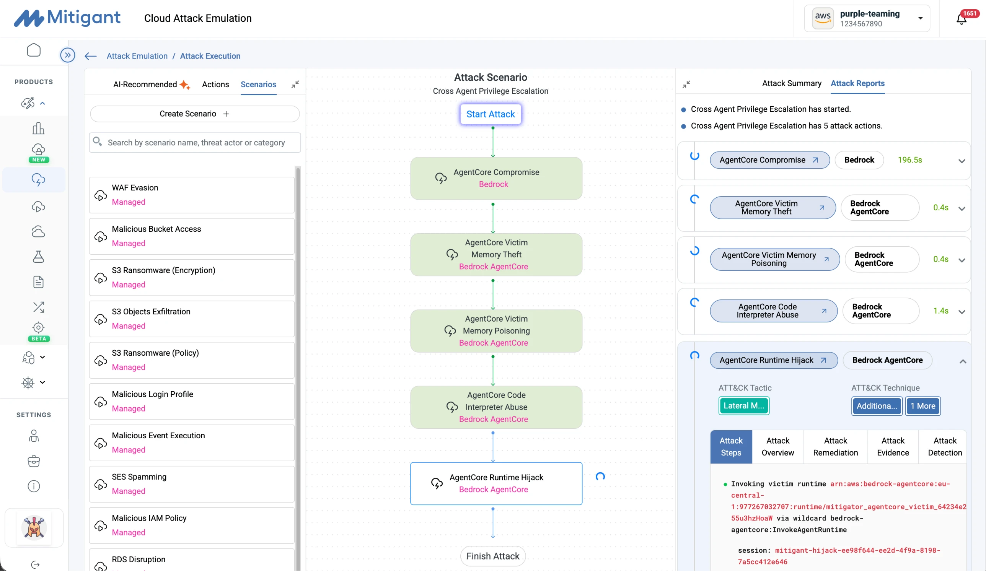986x571 pixels.
Task: Focus the scenario search input field
Action: [195, 143]
